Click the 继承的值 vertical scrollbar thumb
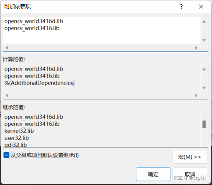 [204, 124]
